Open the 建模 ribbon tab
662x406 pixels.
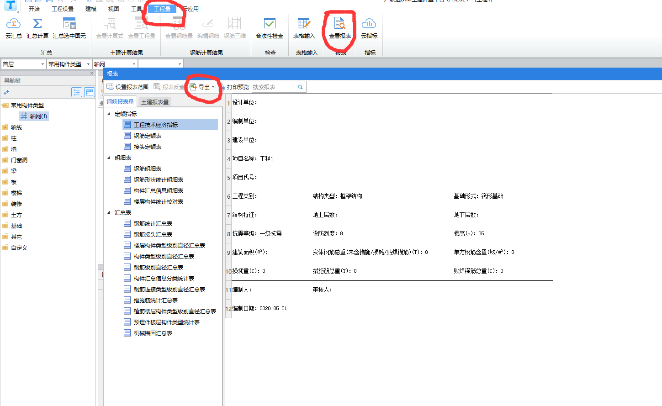(x=91, y=9)
